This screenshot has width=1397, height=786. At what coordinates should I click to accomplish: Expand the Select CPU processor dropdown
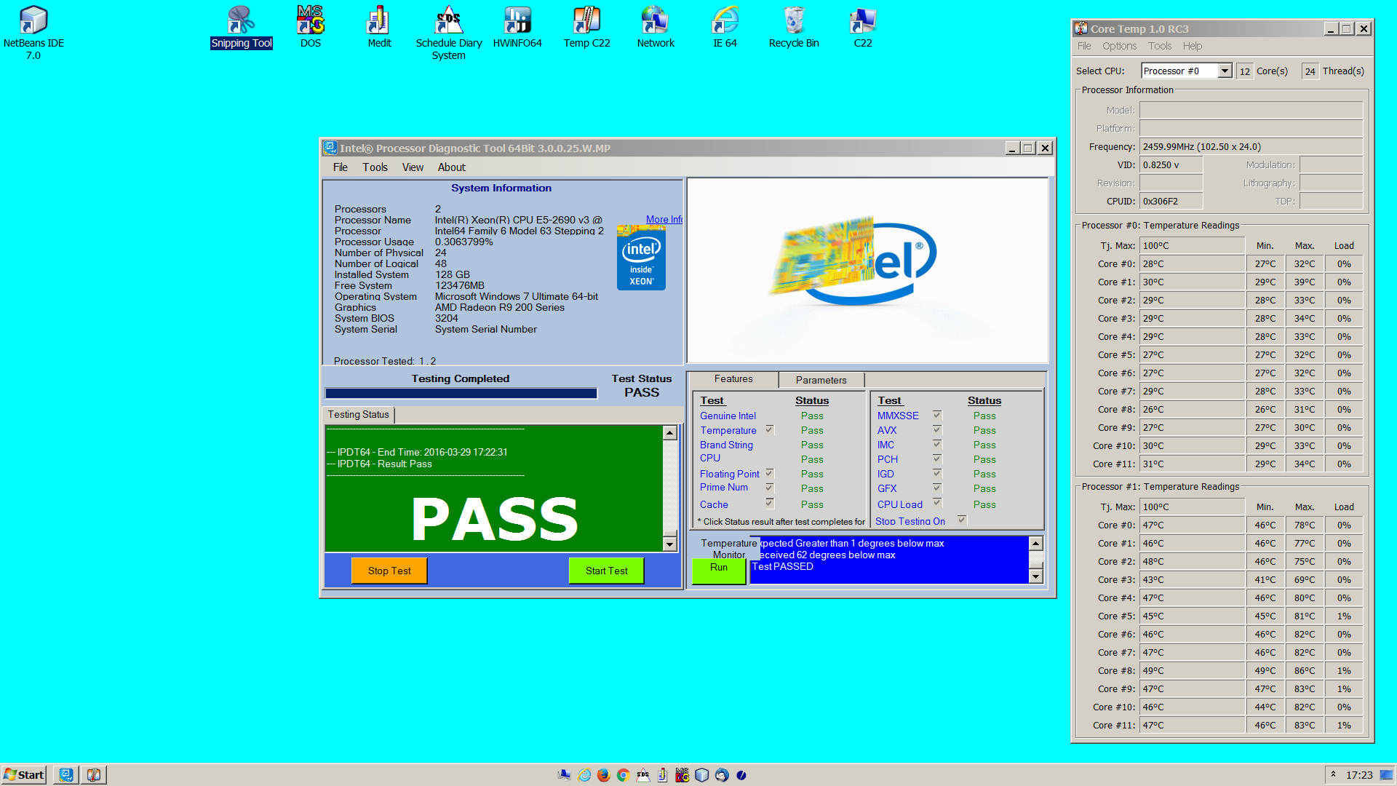coord(1225,71)
